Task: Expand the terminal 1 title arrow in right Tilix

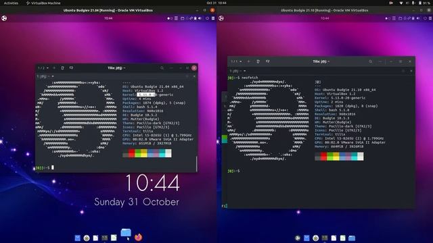Action: coord(245,71)
